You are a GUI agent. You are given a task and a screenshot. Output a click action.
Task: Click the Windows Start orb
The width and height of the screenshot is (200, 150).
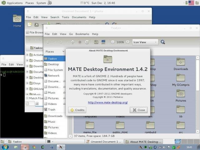pyautogui.click(x=5, y=147)
